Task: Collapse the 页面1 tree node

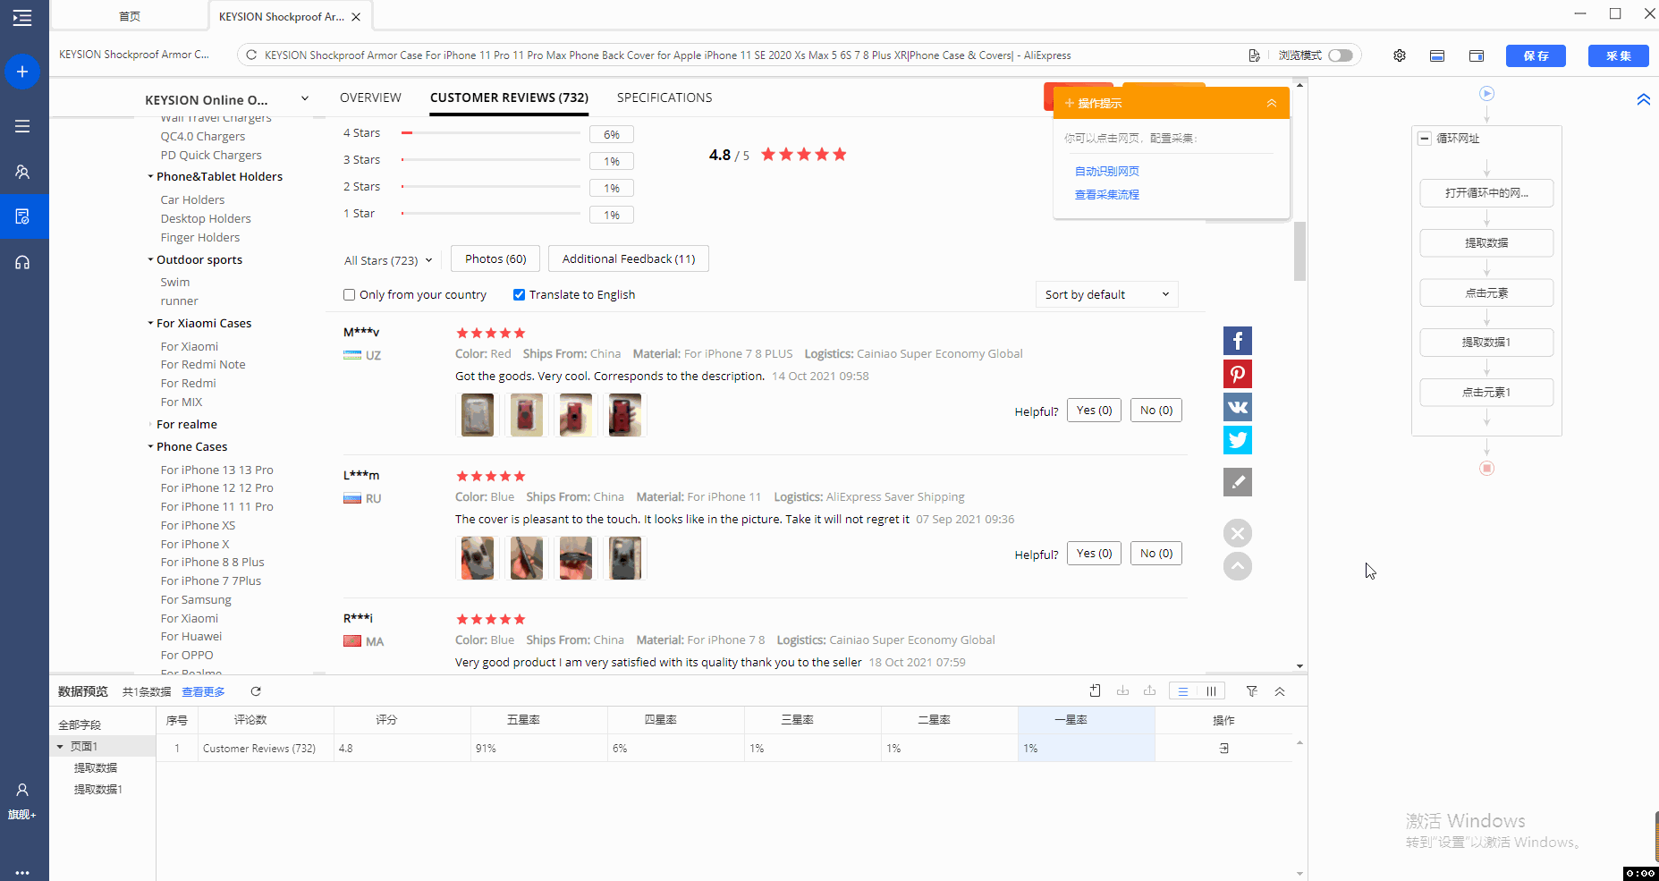Action: 60,747
